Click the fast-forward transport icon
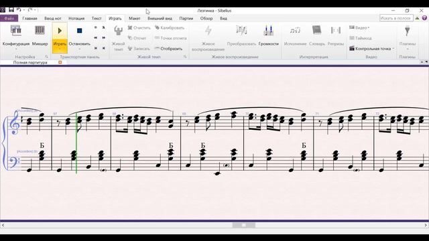The width and height of the screenshot is (429, 241). pos(104,37)
